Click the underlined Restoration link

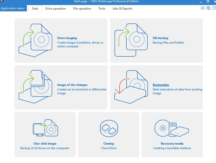[161, 85]
